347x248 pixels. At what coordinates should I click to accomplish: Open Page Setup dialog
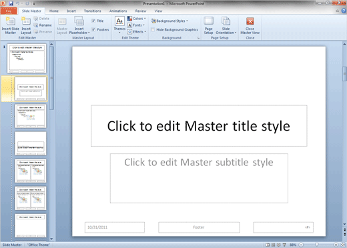click(209, 25)
